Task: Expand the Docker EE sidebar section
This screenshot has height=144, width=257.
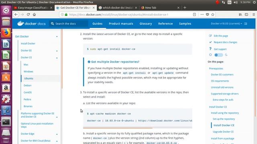Action: click(x=57, y=51)
